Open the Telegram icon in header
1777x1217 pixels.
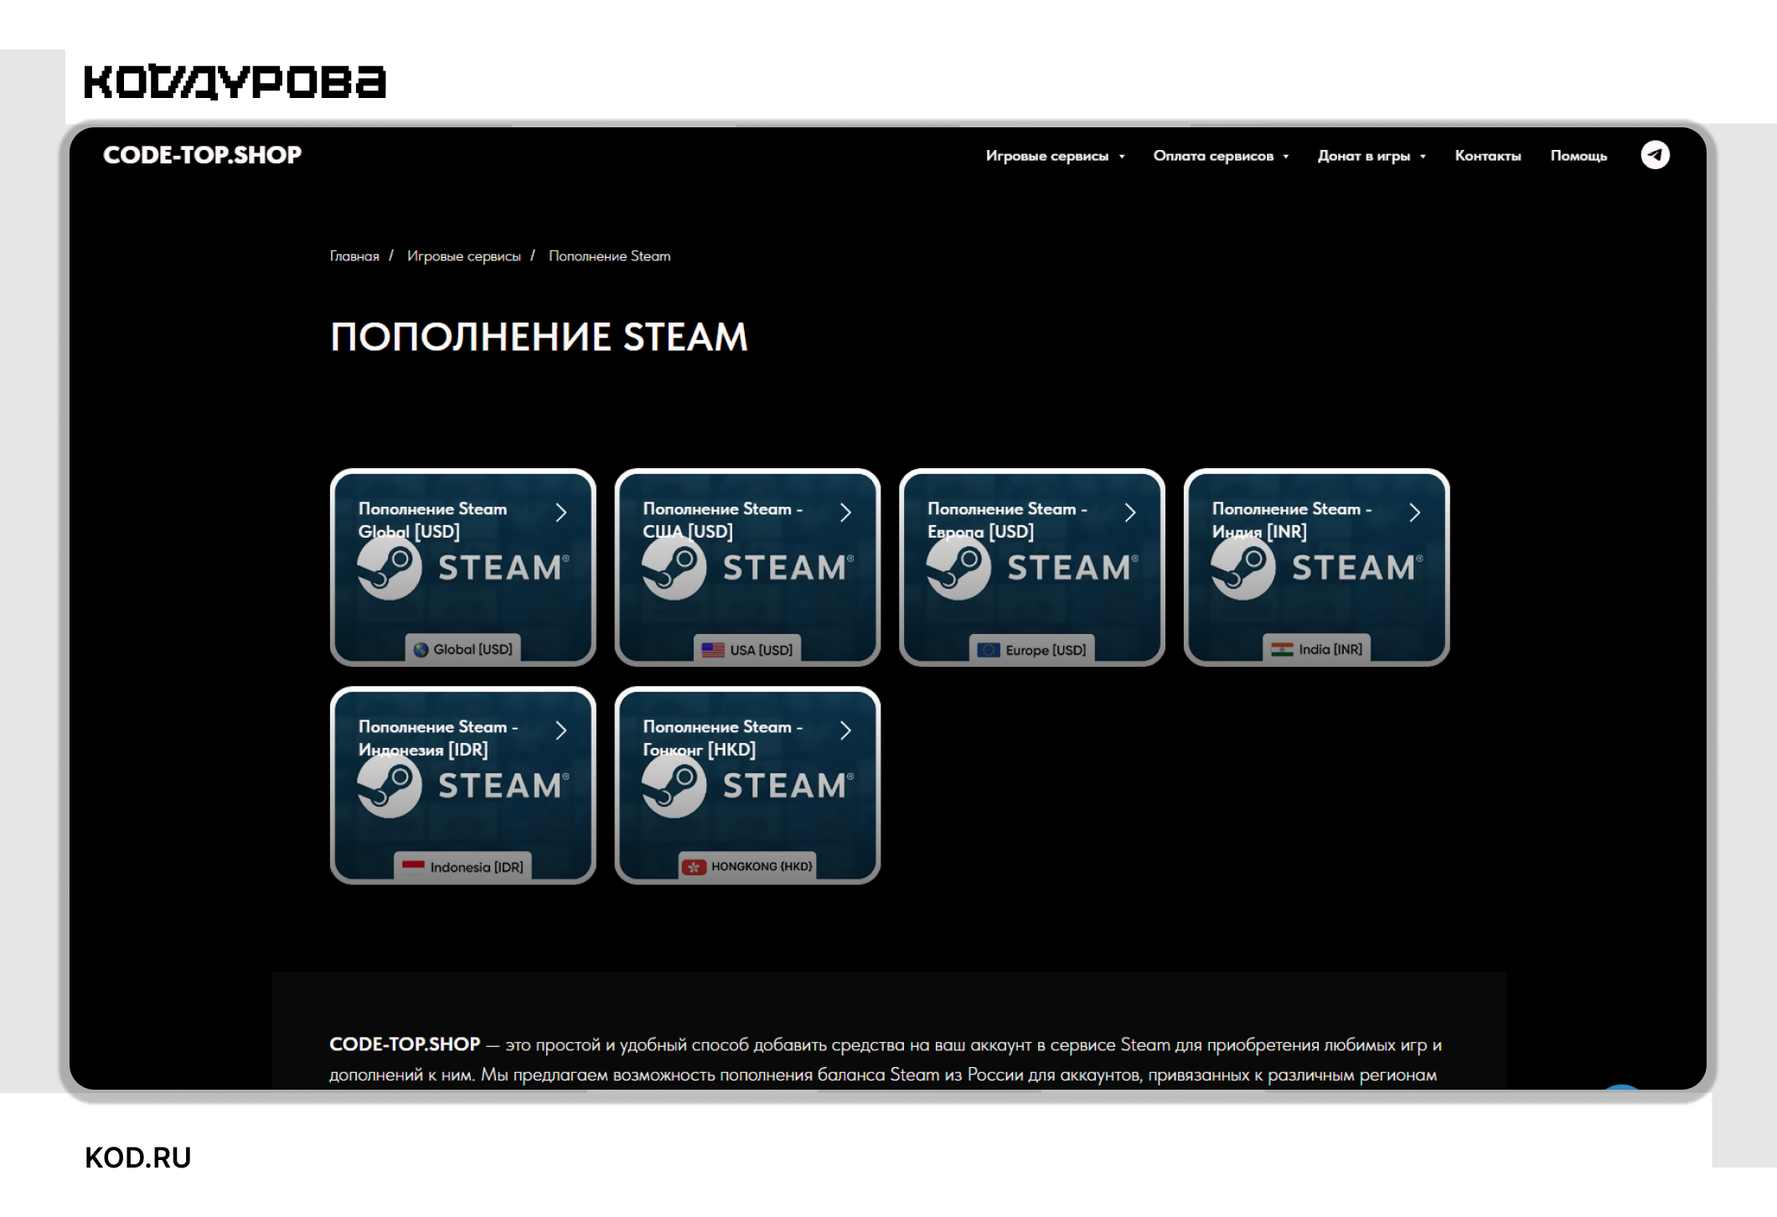1655,155
